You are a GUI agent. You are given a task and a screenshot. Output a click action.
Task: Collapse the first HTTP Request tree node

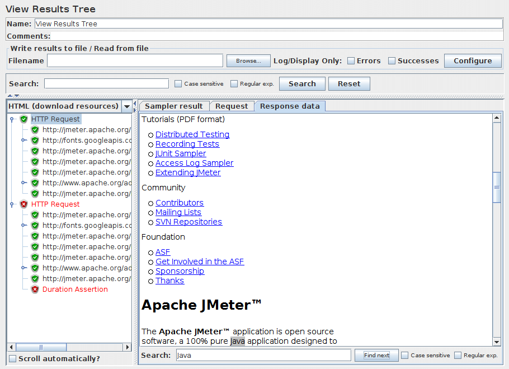pyautogui.click(x=12, y=119)
